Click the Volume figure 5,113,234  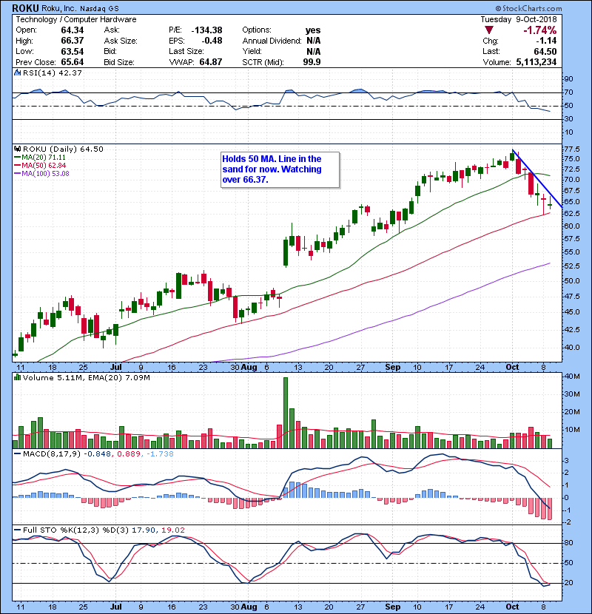(536, 62)
